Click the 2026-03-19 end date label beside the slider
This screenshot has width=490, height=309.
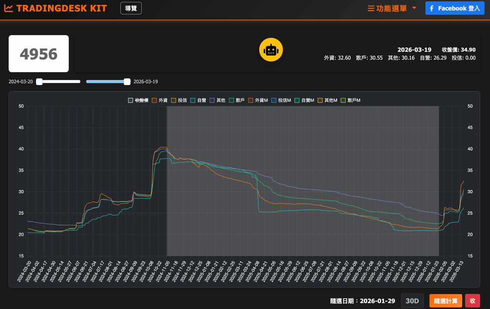point(146,82)
